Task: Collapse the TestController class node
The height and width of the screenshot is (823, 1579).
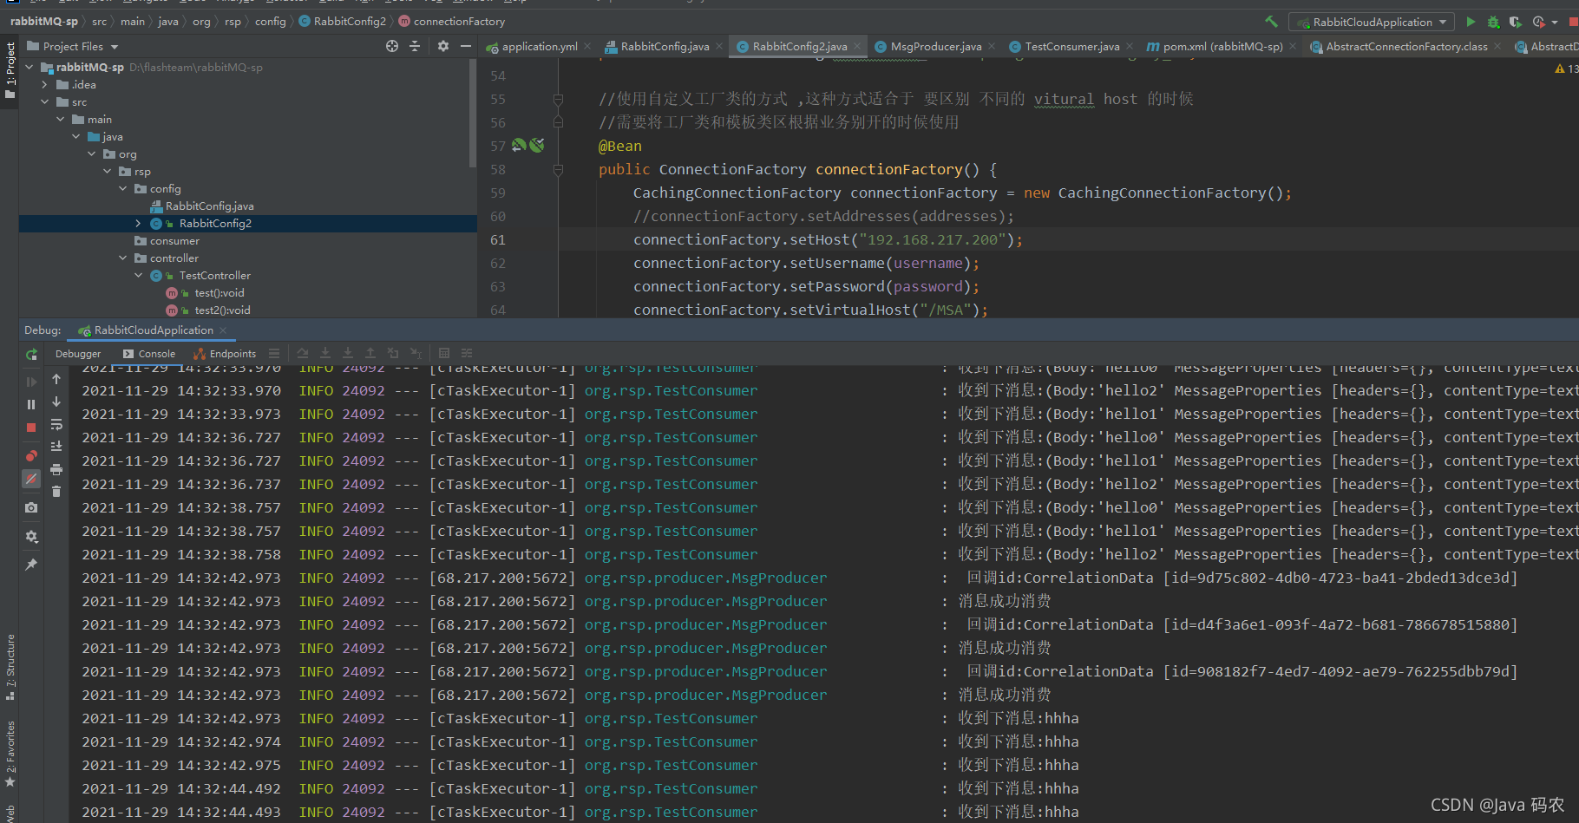Action: [138, 275]
